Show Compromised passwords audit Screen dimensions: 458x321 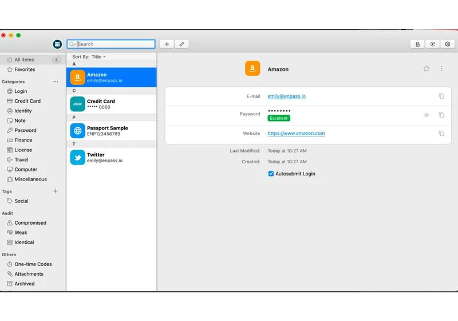pos(33,223)
